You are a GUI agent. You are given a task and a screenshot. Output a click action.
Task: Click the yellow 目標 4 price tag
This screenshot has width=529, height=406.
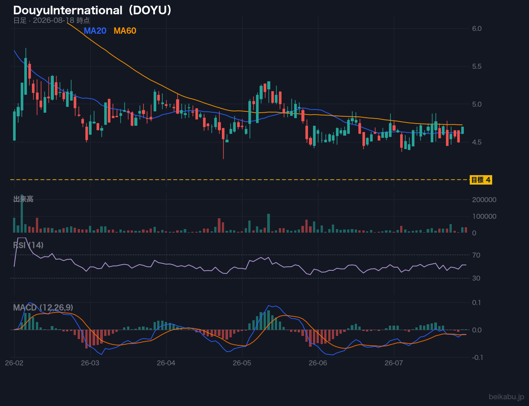click(481, 180)
